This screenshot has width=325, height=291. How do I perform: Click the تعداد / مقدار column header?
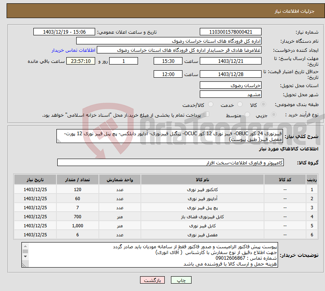click(x=77, y=180)
